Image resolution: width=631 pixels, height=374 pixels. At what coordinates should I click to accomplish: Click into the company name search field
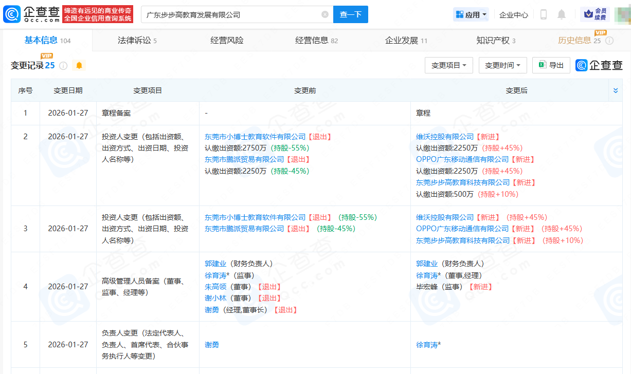point(231,15)
